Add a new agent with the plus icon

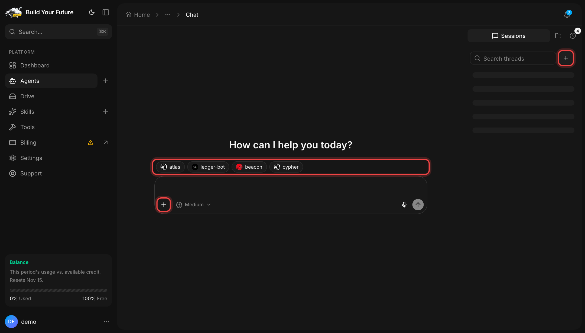106,81
